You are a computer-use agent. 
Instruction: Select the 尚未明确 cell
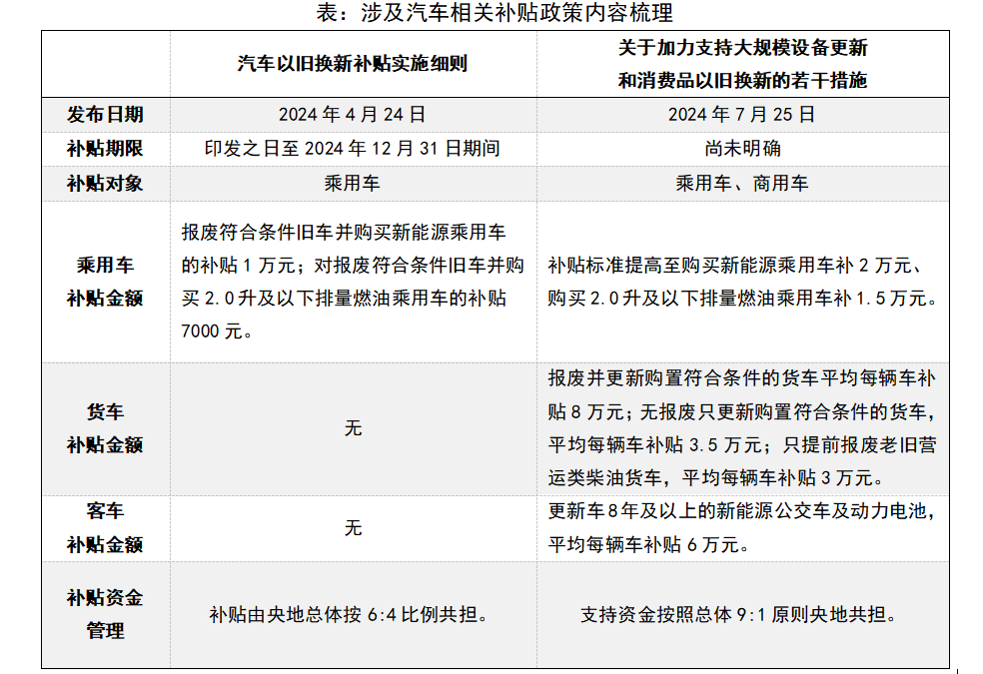coord(742,149)
